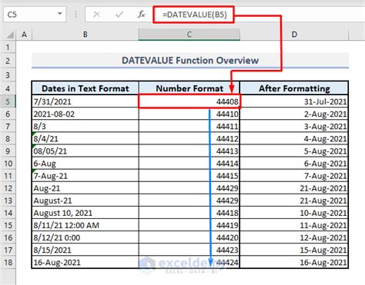Select cell showing 12-Aug-2021
This screenshot has width=365, height=285.
point(294,237)
